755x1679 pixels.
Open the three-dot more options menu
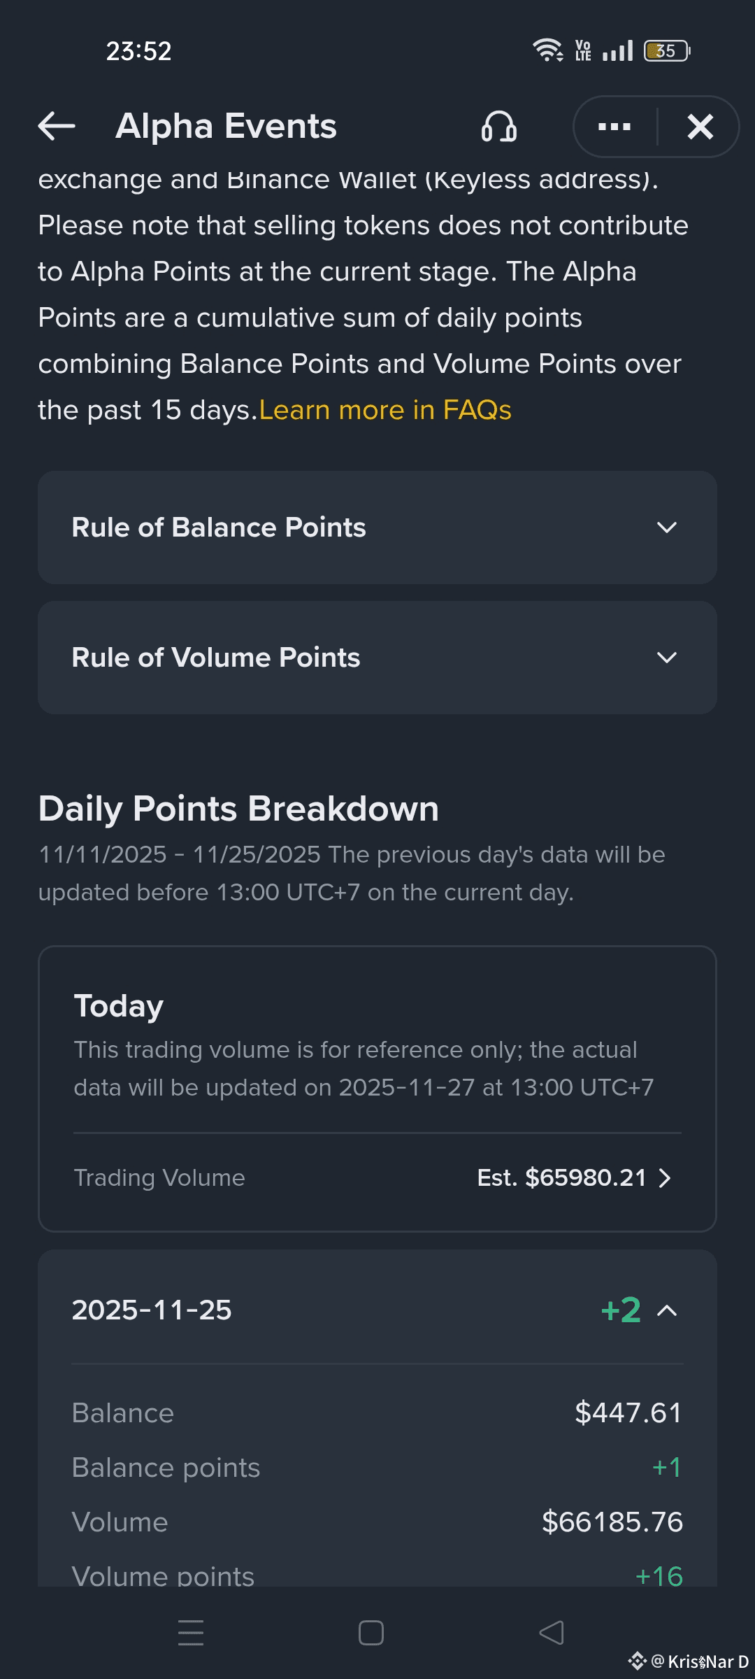coord(614,127)
